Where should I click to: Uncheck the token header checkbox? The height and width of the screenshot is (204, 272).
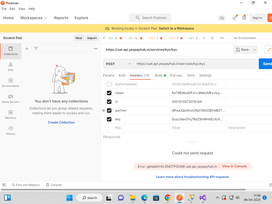click(x=109, y=93)
